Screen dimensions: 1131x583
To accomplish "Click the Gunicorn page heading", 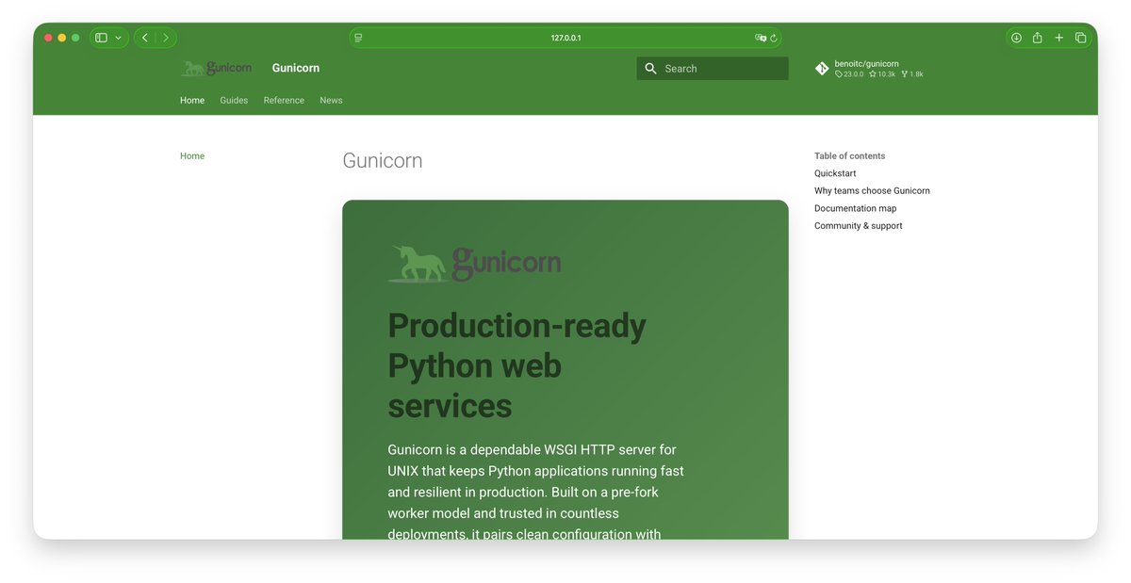I will click(x=383, y=160).
